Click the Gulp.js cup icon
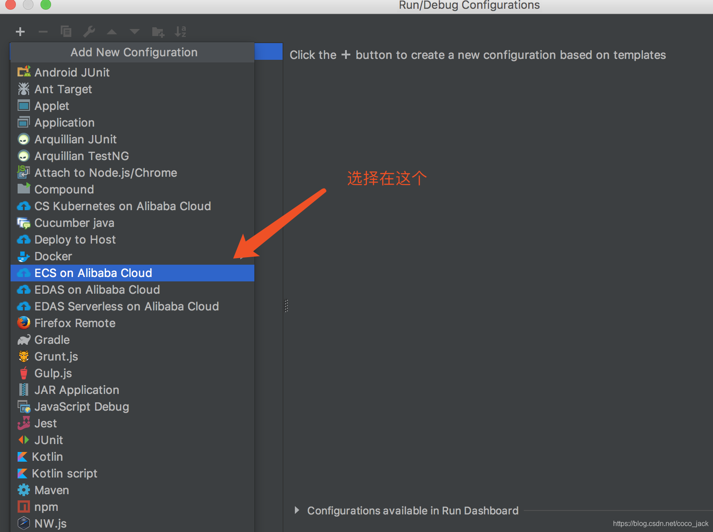Image resolution: width=713 pixels, height=532 pixels. [24, 373]
